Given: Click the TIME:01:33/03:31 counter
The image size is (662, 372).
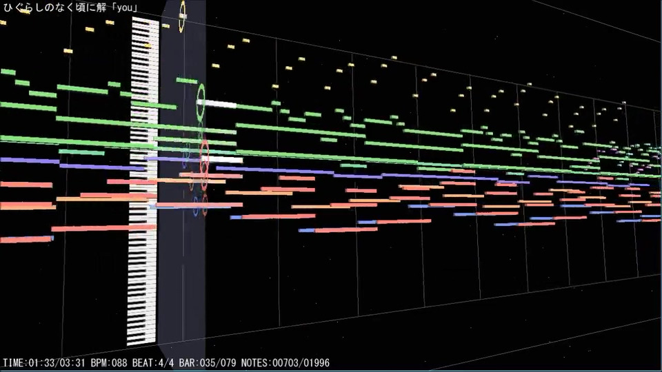Looking at the screenshot, I should [x=46, y=363].
